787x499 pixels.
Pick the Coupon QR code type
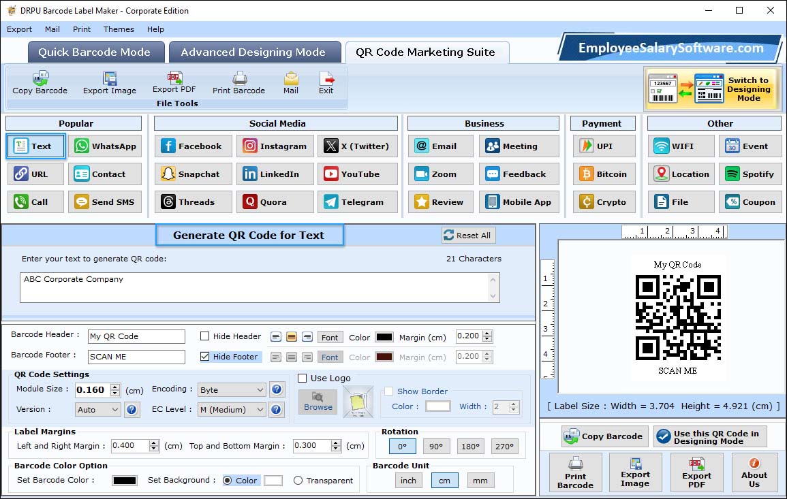750,202
